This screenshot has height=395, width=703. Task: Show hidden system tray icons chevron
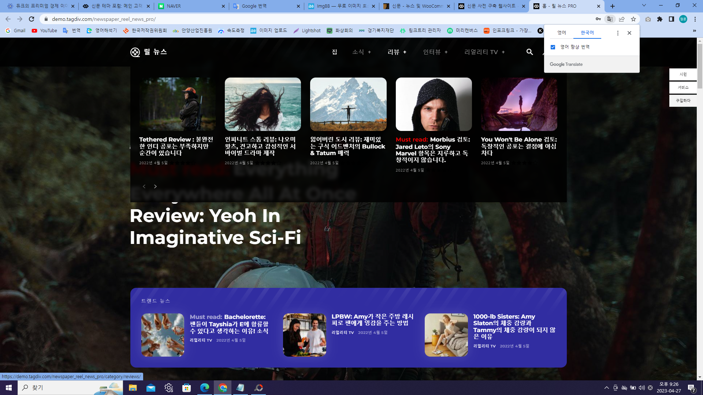[607, 388]
